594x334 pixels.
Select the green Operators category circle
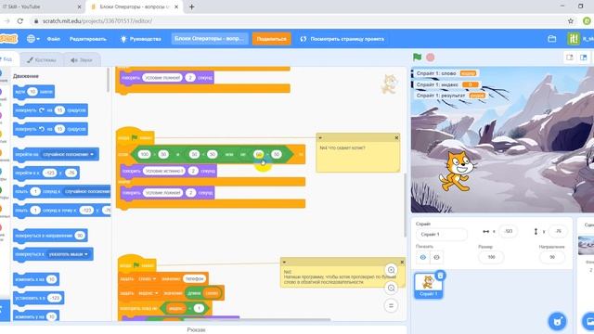[x=1, y=190]
